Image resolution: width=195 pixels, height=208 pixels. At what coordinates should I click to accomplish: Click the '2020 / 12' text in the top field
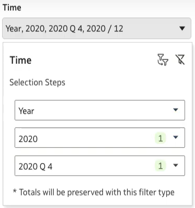click(x=105, y=29)
